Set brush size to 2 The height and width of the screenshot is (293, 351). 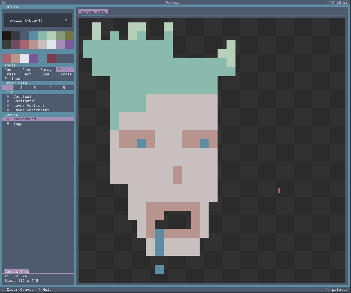(x=21, y=87)
